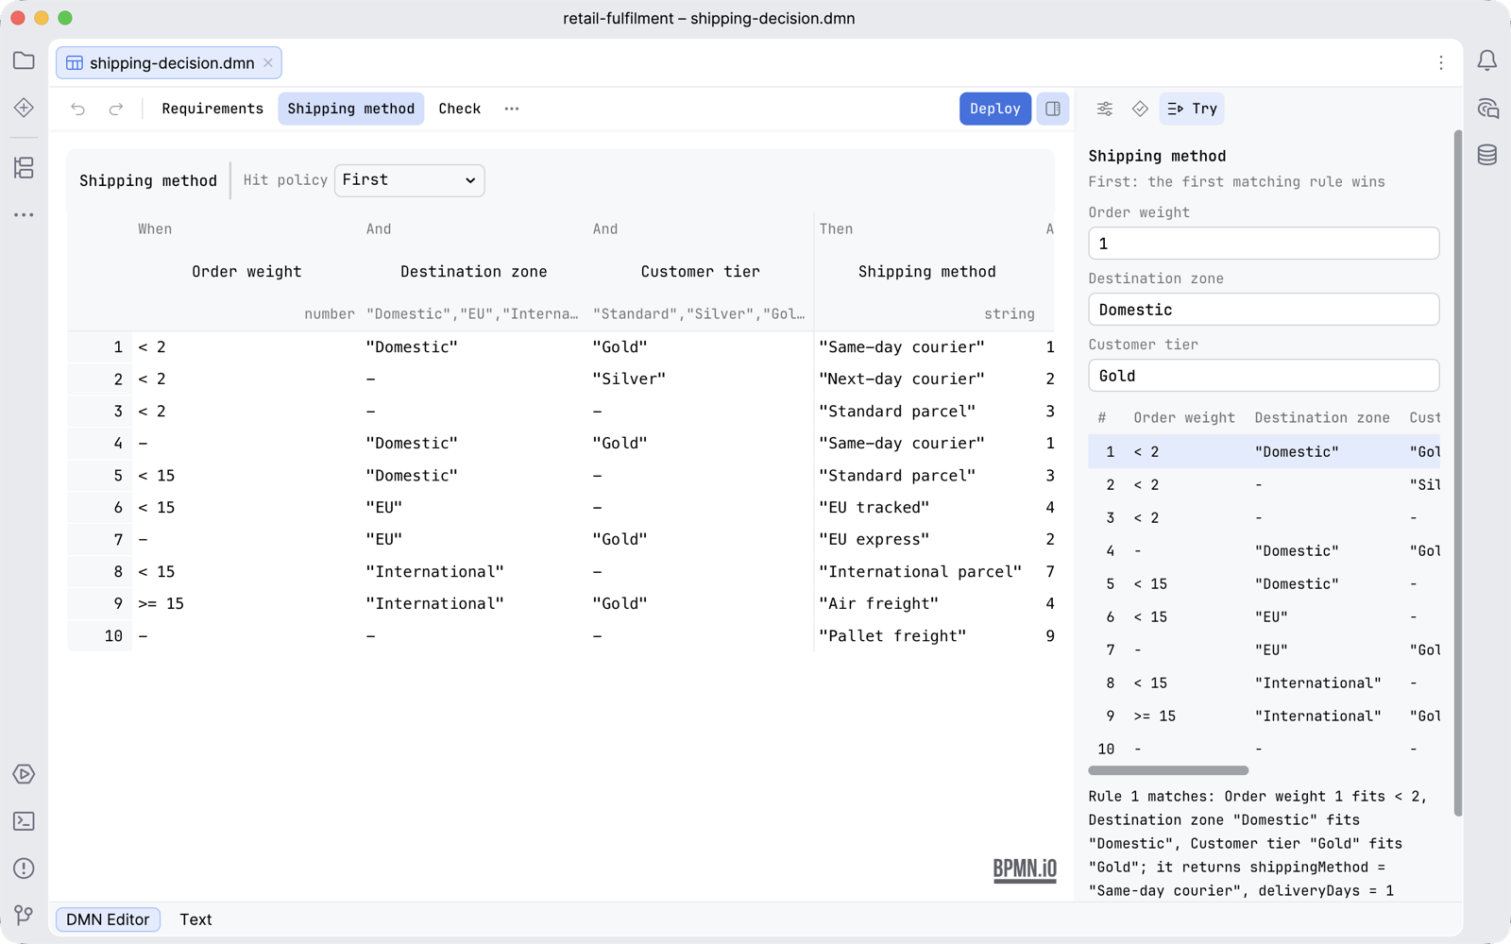The image size is (1511, 944).
Task: Click the Order weight column header
Action: pos(246,272)
